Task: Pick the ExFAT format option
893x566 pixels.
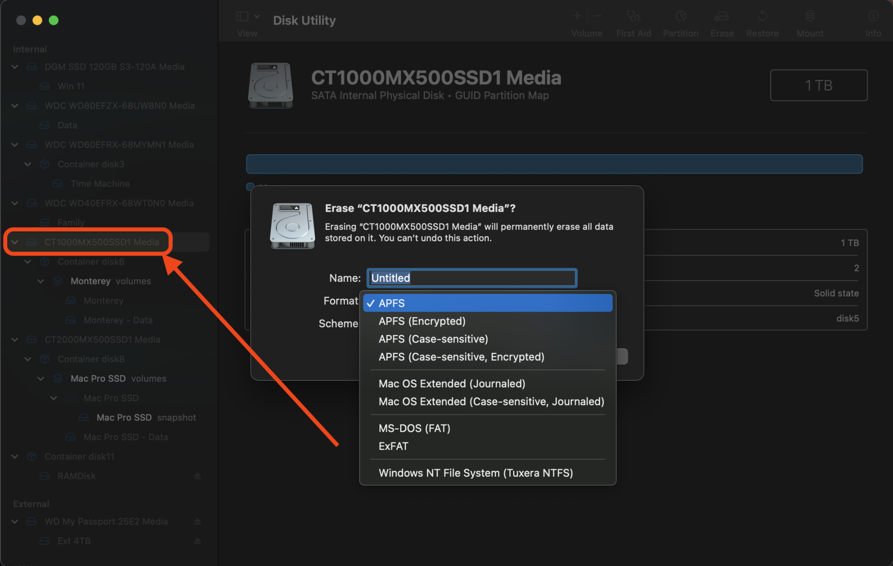Action: 393,446
